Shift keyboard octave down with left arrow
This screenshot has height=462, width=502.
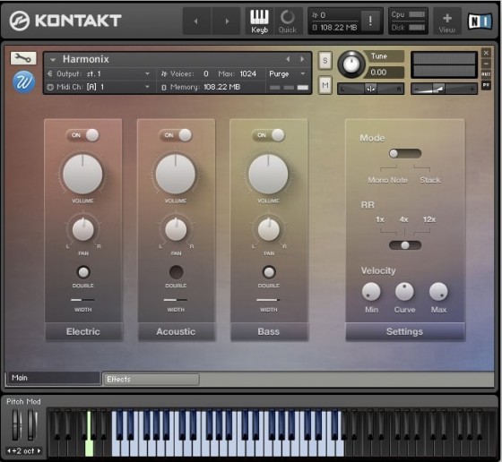coord(9,451)
